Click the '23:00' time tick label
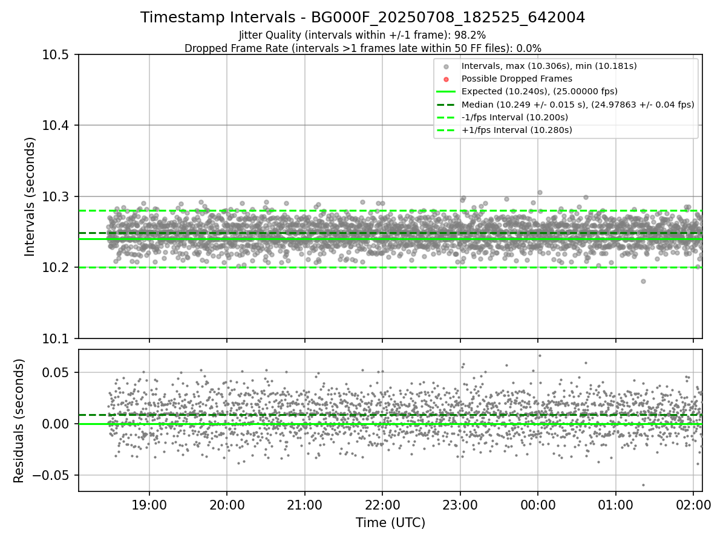The width and height of the screenshot is (726, 544). (x=460, y=505)
